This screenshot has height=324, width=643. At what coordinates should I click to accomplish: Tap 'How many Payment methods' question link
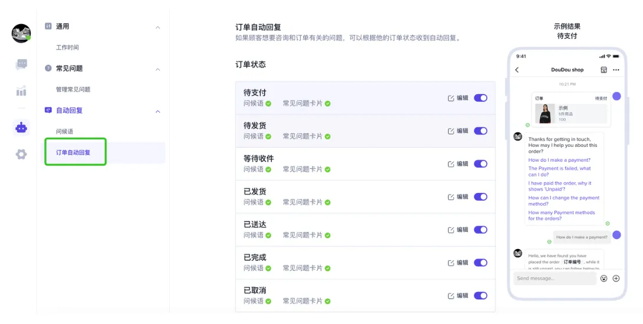coord(562,215)
